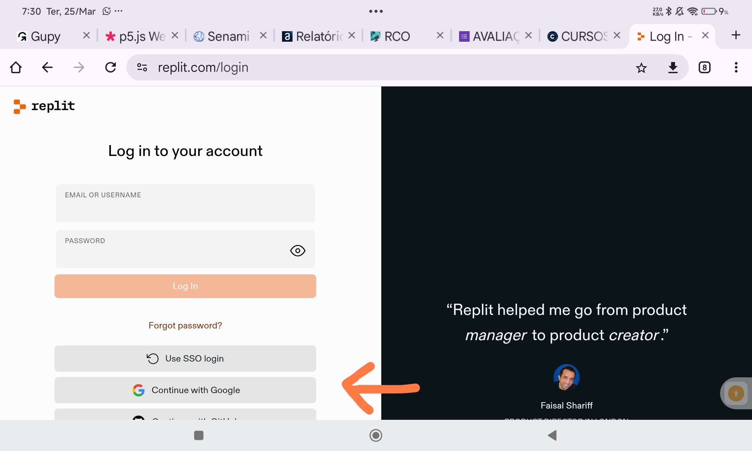Close the RCO tab

(x=440, y=36)
